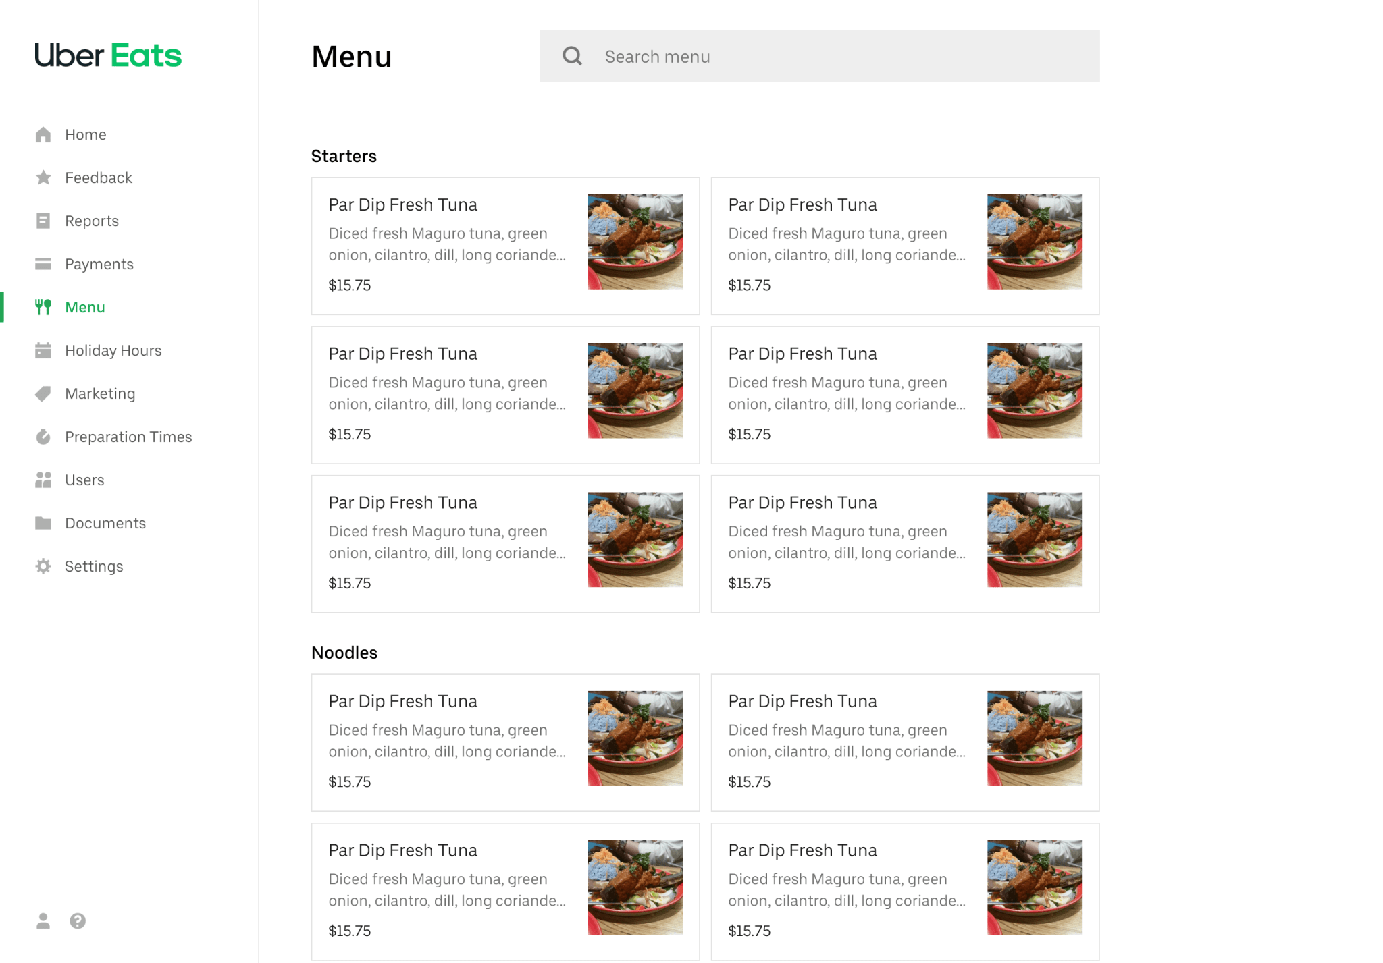
Task: Click the Reports document icon
Action: [x=43, y=221]
